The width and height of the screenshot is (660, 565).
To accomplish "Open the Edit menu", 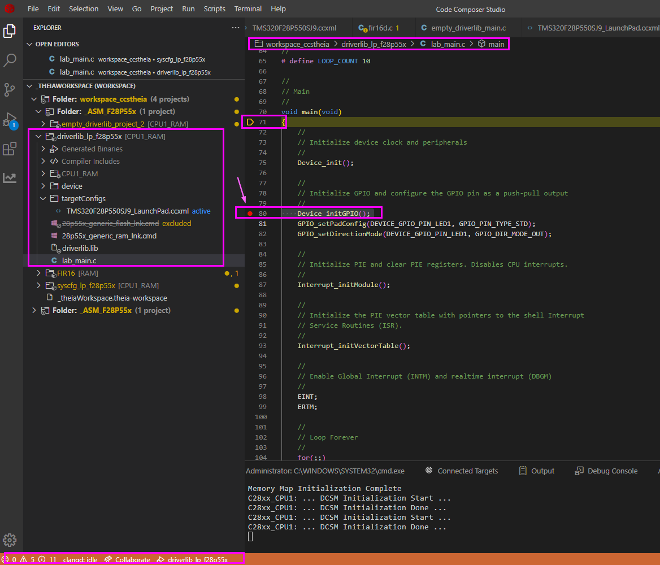I will (54, 9).
